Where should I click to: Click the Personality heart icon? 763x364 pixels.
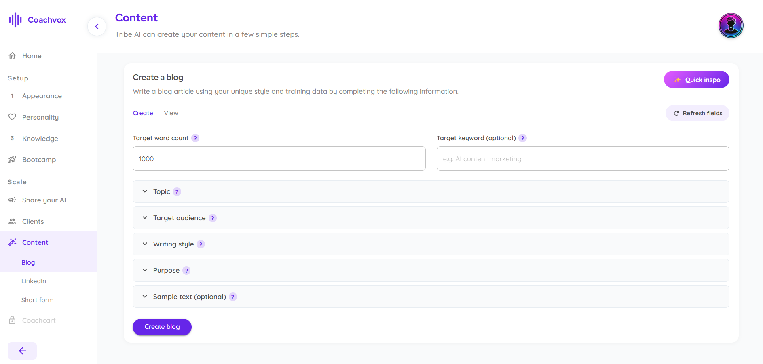point(12,117)
